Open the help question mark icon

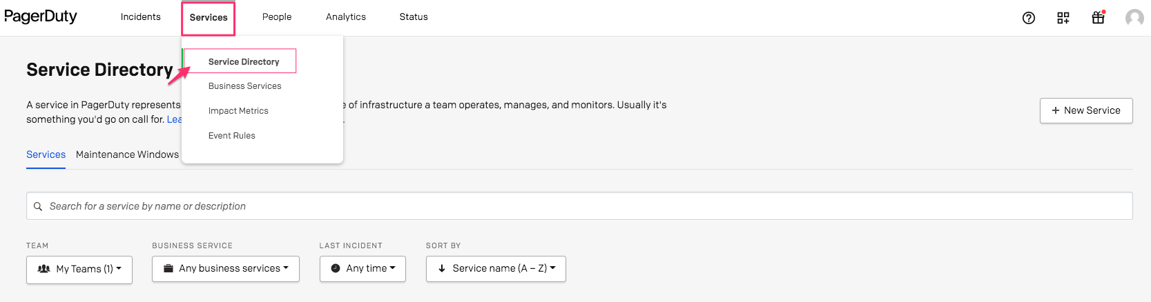point(1028,18)
